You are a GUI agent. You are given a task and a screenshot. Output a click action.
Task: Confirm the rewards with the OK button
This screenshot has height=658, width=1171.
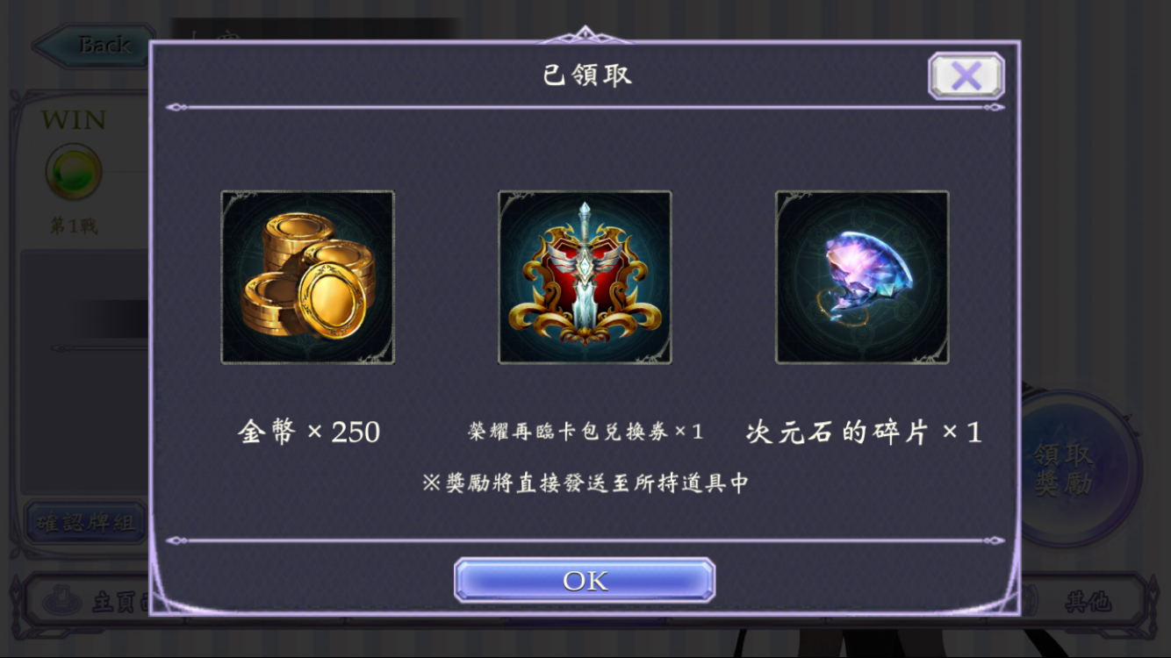[585, 581]
